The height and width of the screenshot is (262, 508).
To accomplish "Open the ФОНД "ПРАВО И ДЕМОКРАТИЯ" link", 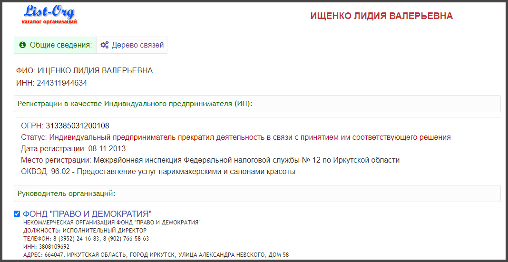I will tap(87, 214).
